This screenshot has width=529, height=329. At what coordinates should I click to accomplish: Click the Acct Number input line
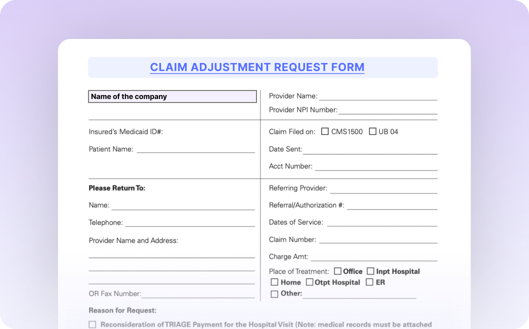[x=375, y=166]
